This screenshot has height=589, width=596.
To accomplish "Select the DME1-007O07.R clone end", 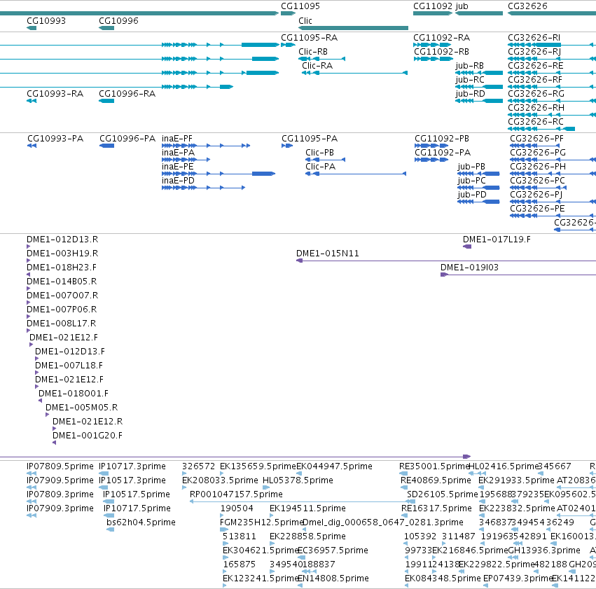I will pyautogui.click(x=29, y=303).
